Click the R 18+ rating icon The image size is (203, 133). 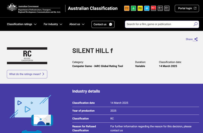tap(160, 8)
